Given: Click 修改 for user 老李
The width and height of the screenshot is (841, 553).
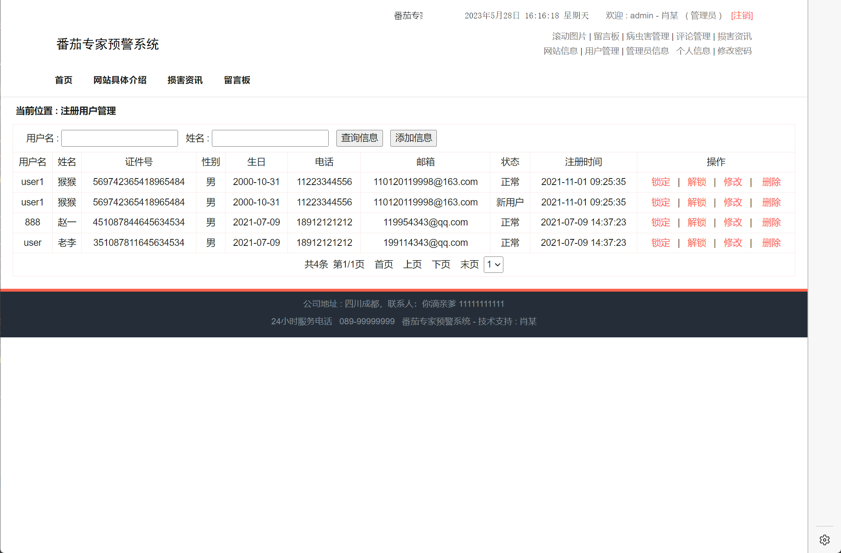Looking at the screenshot, I should 732,243.
